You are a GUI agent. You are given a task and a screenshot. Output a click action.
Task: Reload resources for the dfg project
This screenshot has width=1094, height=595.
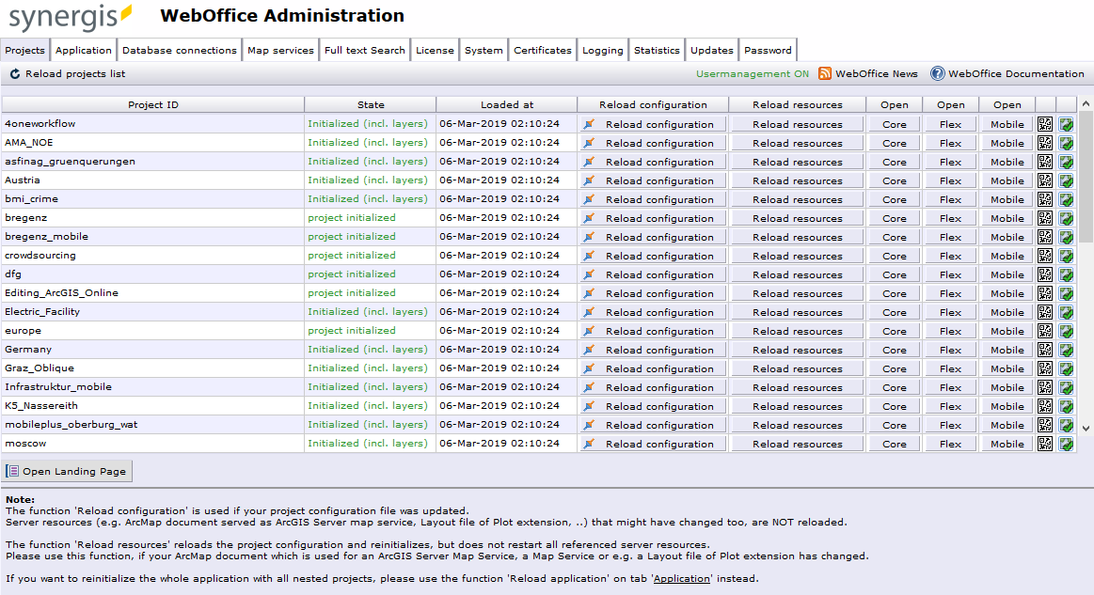[797, 274]
